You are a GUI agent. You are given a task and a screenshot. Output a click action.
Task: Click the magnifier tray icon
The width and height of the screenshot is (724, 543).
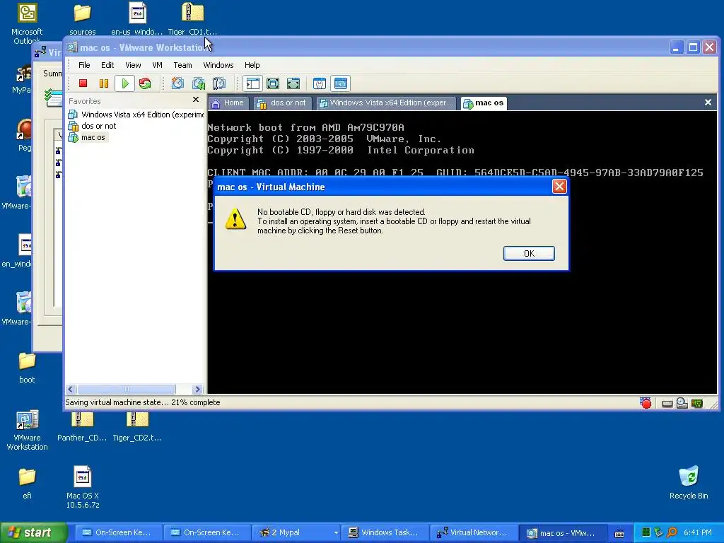tap(672, 533)
